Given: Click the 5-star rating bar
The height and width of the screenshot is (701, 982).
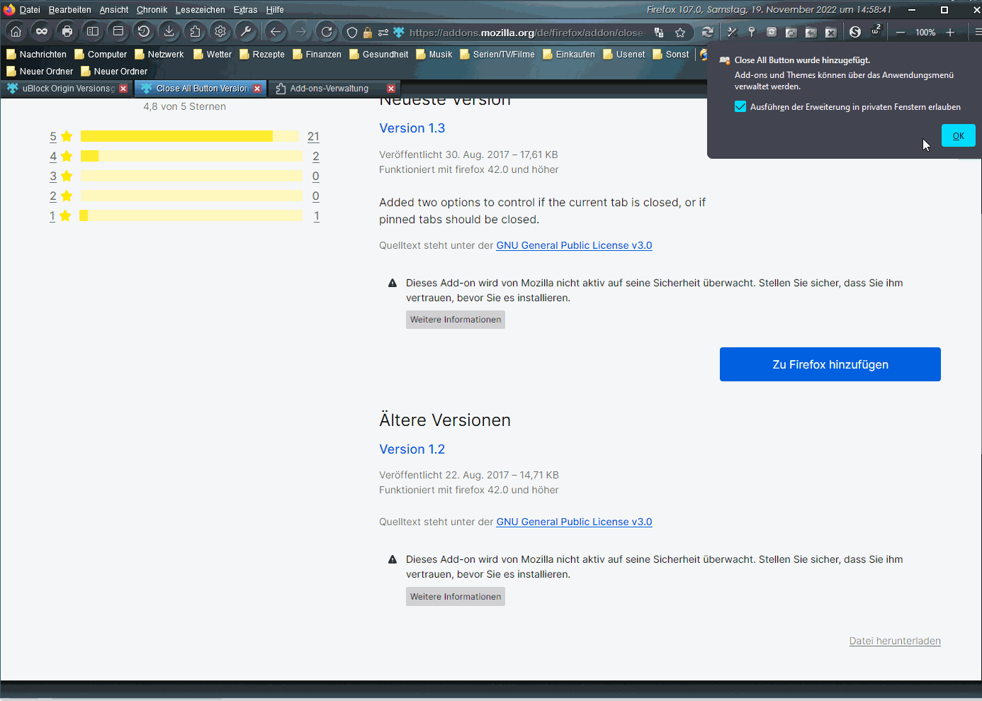Looking at the screenshot, I should click(x=190, y=136).
